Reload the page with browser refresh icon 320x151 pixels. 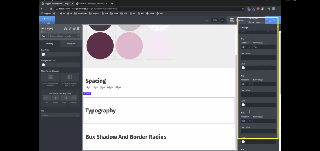point(51,9)
